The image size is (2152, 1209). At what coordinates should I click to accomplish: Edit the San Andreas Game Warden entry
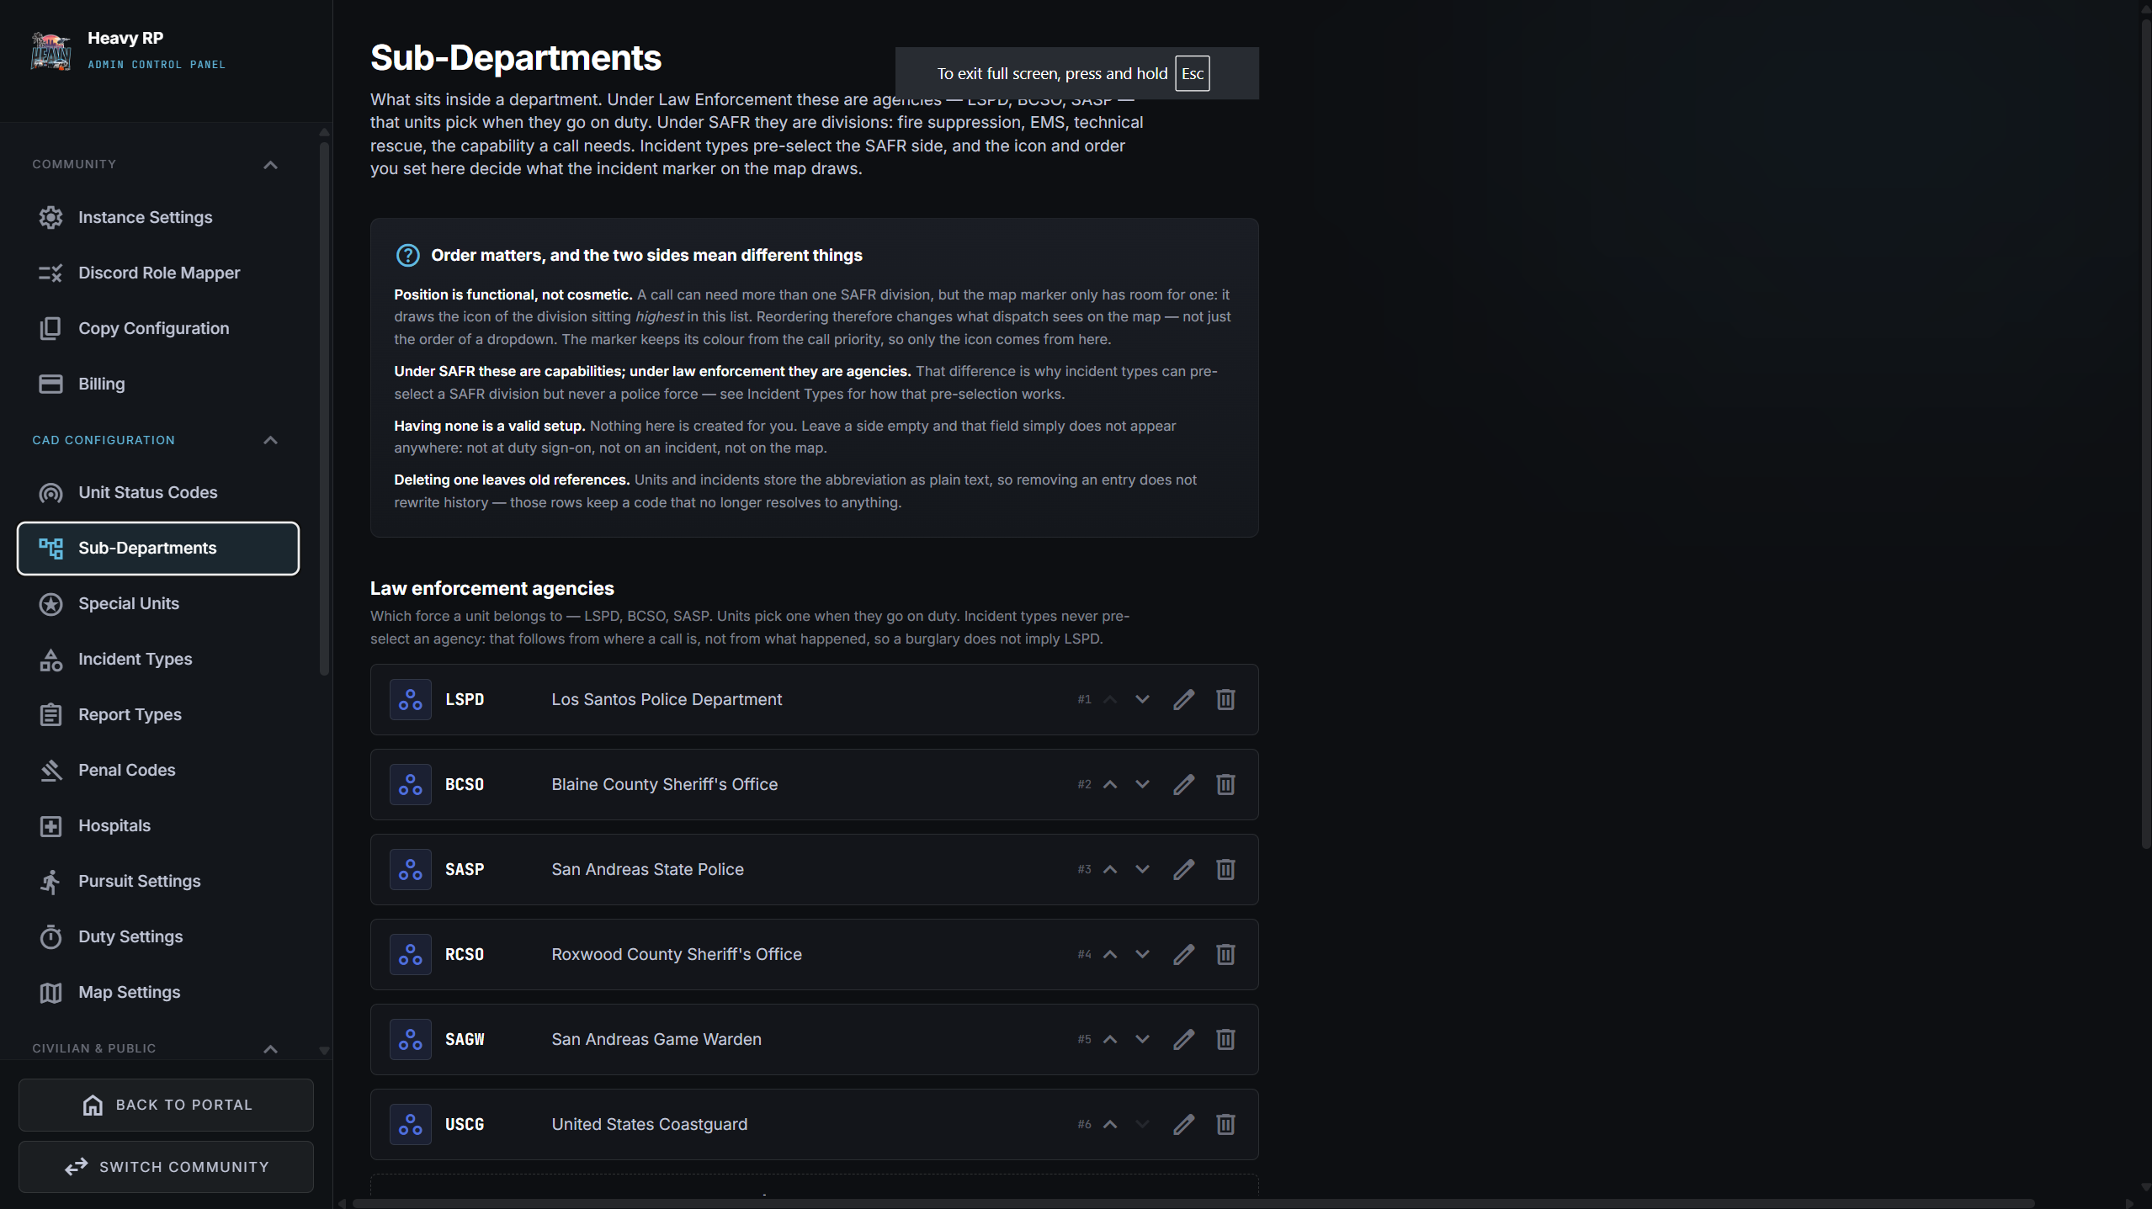[1183, 1039]
